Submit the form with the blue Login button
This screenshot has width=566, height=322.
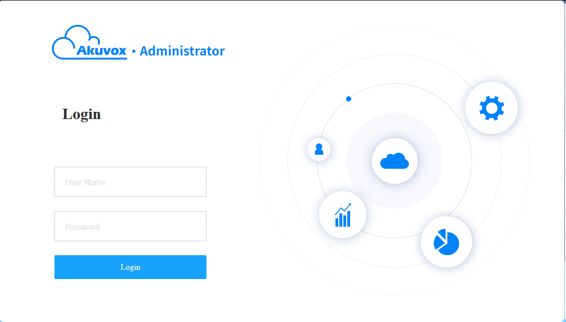(x=130, y=267)
